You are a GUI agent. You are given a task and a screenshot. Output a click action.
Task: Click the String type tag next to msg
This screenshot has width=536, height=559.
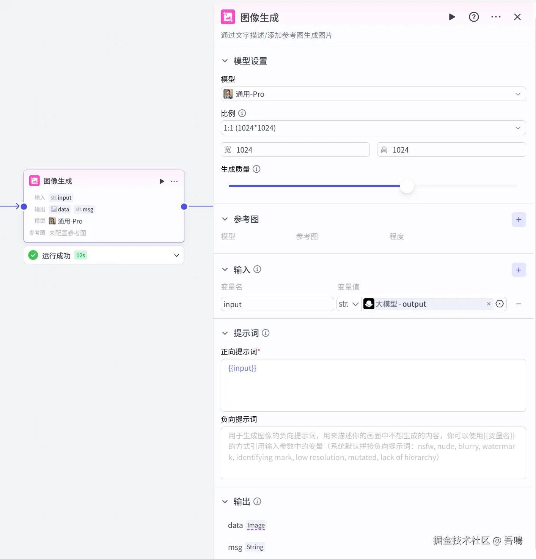pyautogui.click(x=255, y=547)
